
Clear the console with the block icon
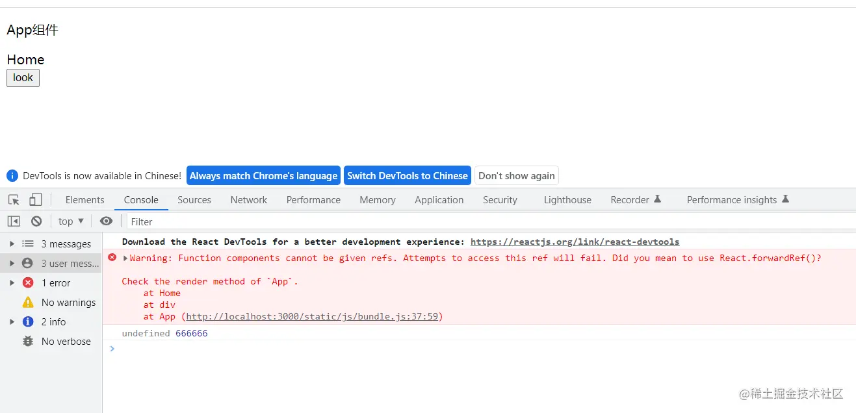point(36,221)
